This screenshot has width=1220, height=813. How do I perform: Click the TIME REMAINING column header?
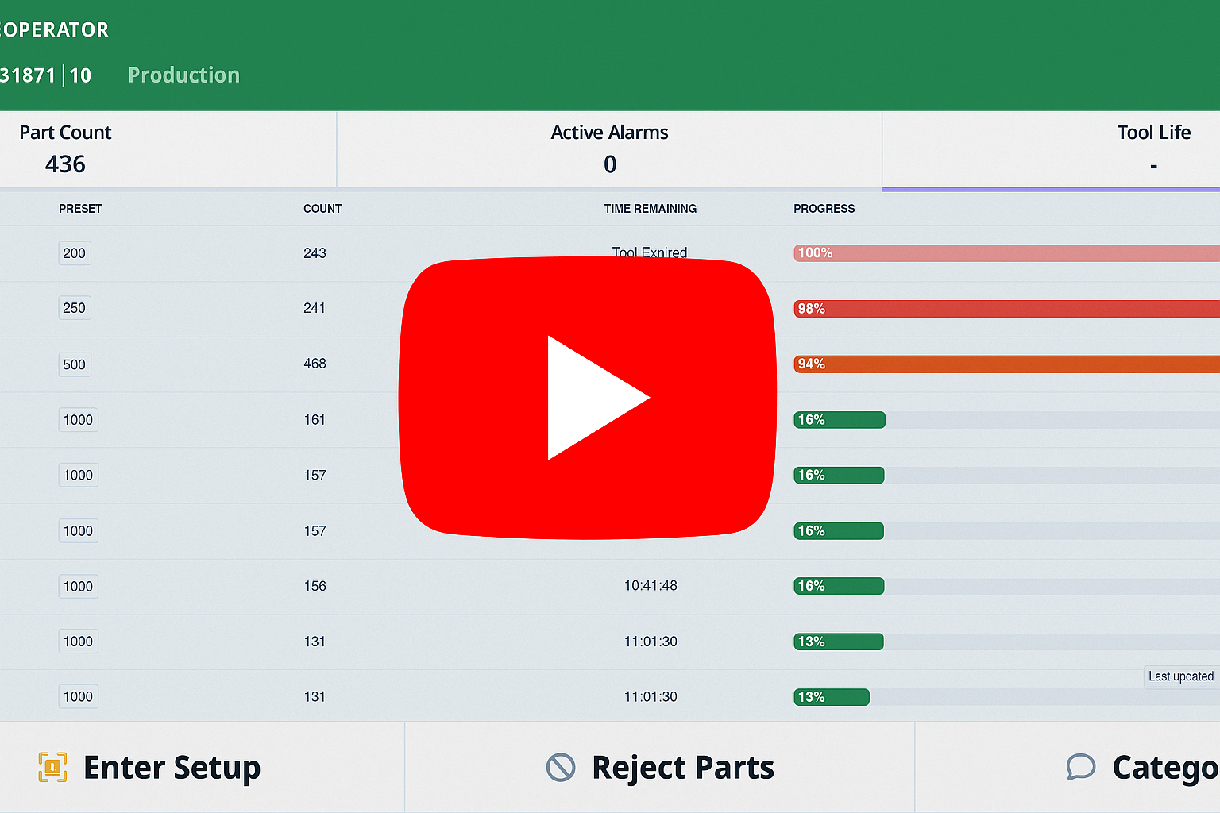(651, 209)
